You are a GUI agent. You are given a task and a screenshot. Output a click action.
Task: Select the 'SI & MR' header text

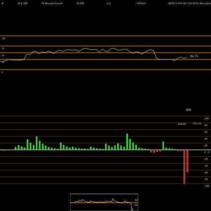pos(22,3)
